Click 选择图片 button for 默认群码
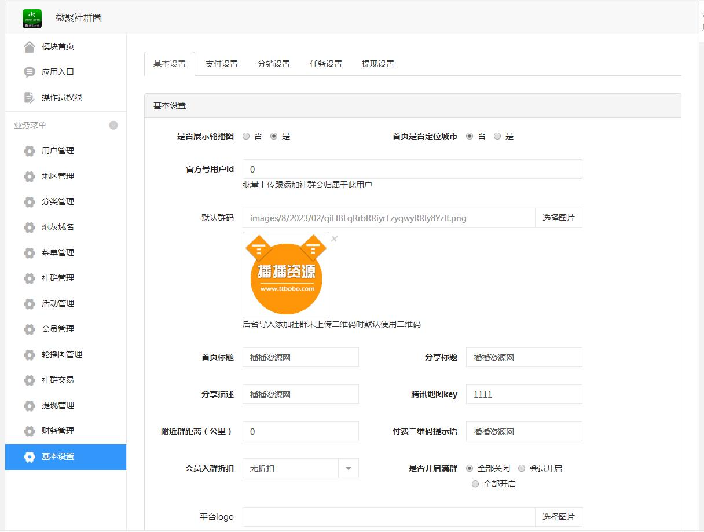This screenshot has width=704, height=532. click(x=559, y=218)
